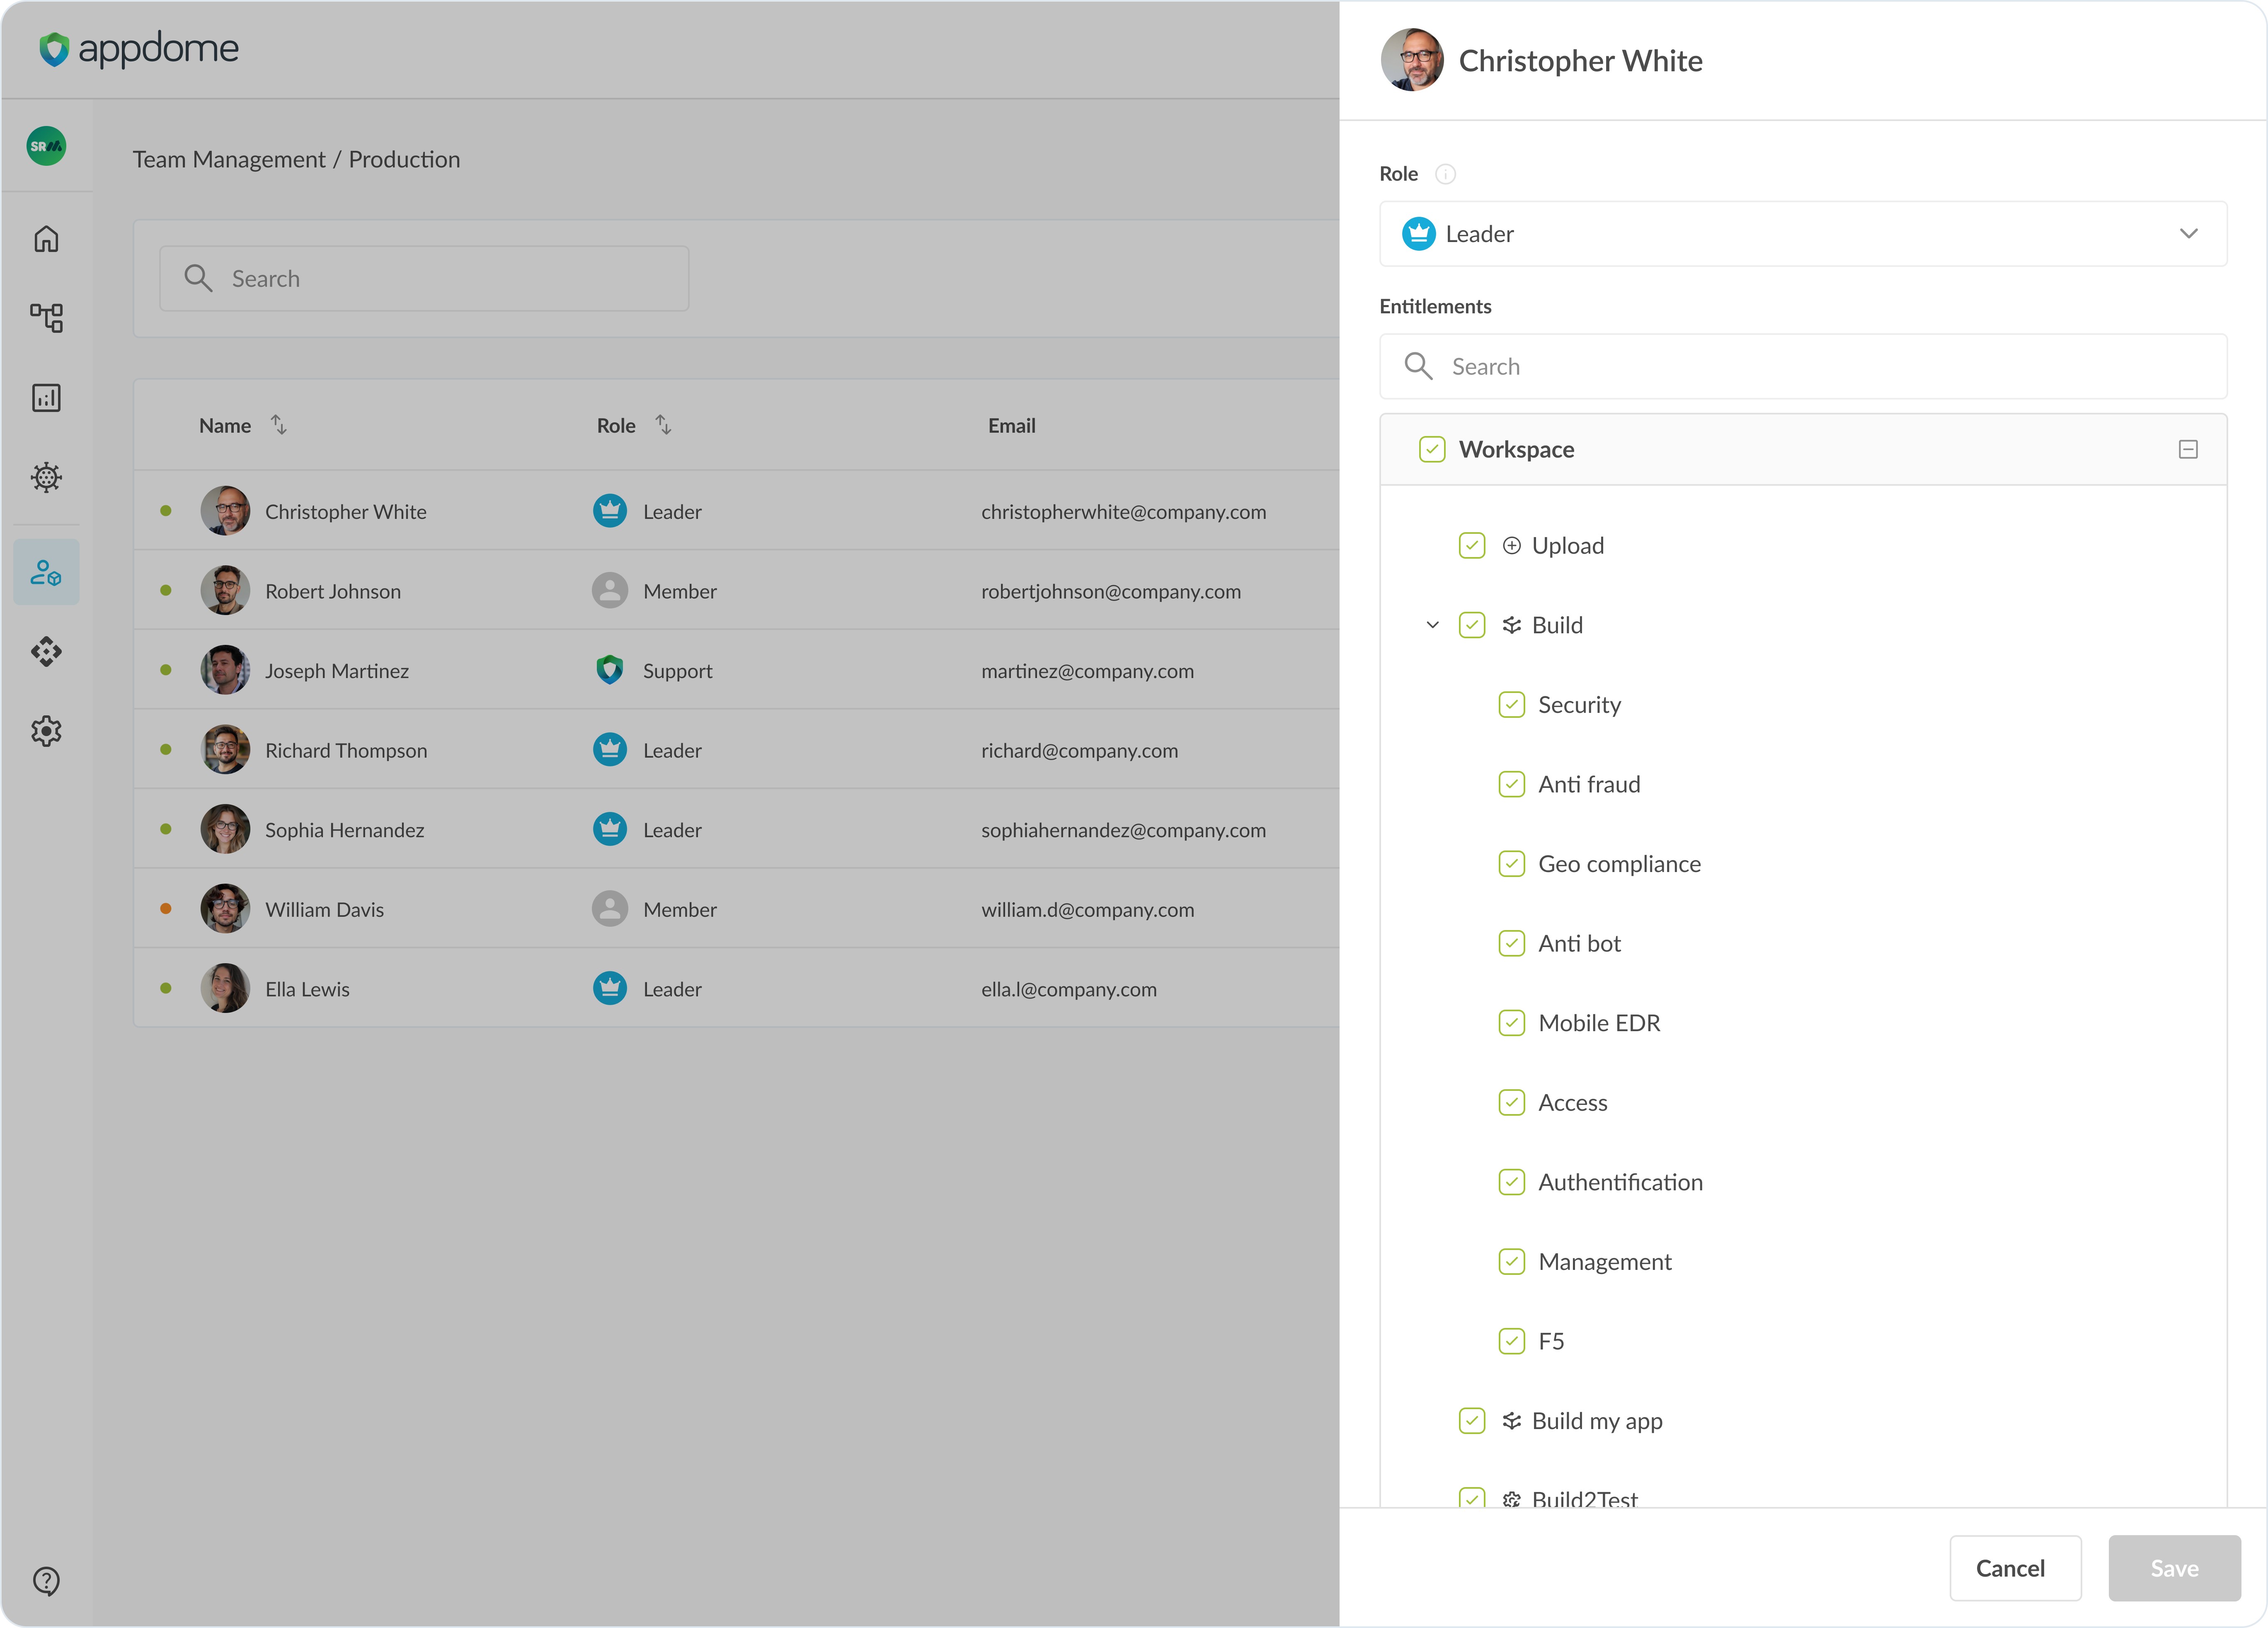
Task: Click Robert Johnson's profile photo
Action: point(225,590)
